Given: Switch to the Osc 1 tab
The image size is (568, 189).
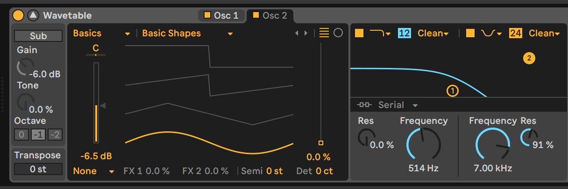Looking at the screenshot, I should (221, 15).
